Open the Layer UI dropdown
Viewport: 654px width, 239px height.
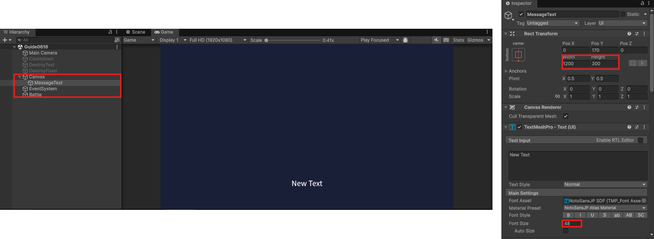[623, 23]
